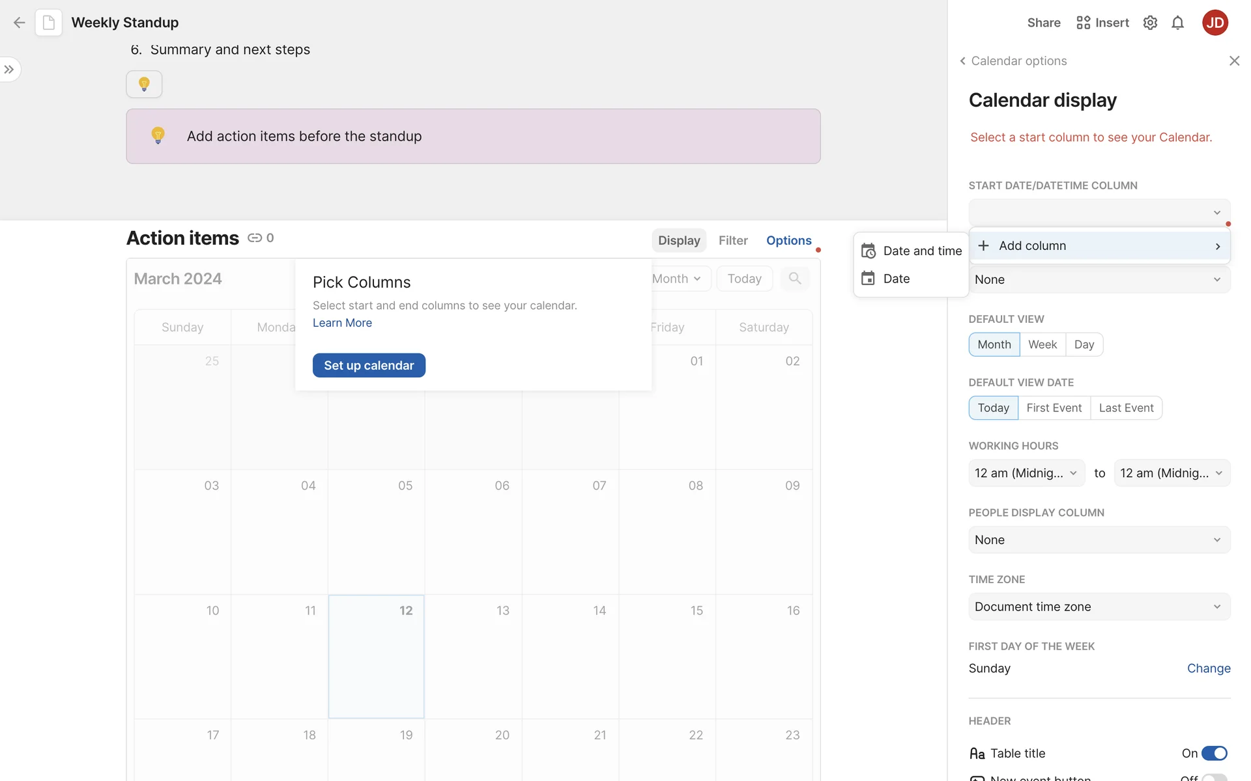The image size is (1251, 781).
Task: Click the back arrow beside the document icon
Action: click(x=19, y=23)
